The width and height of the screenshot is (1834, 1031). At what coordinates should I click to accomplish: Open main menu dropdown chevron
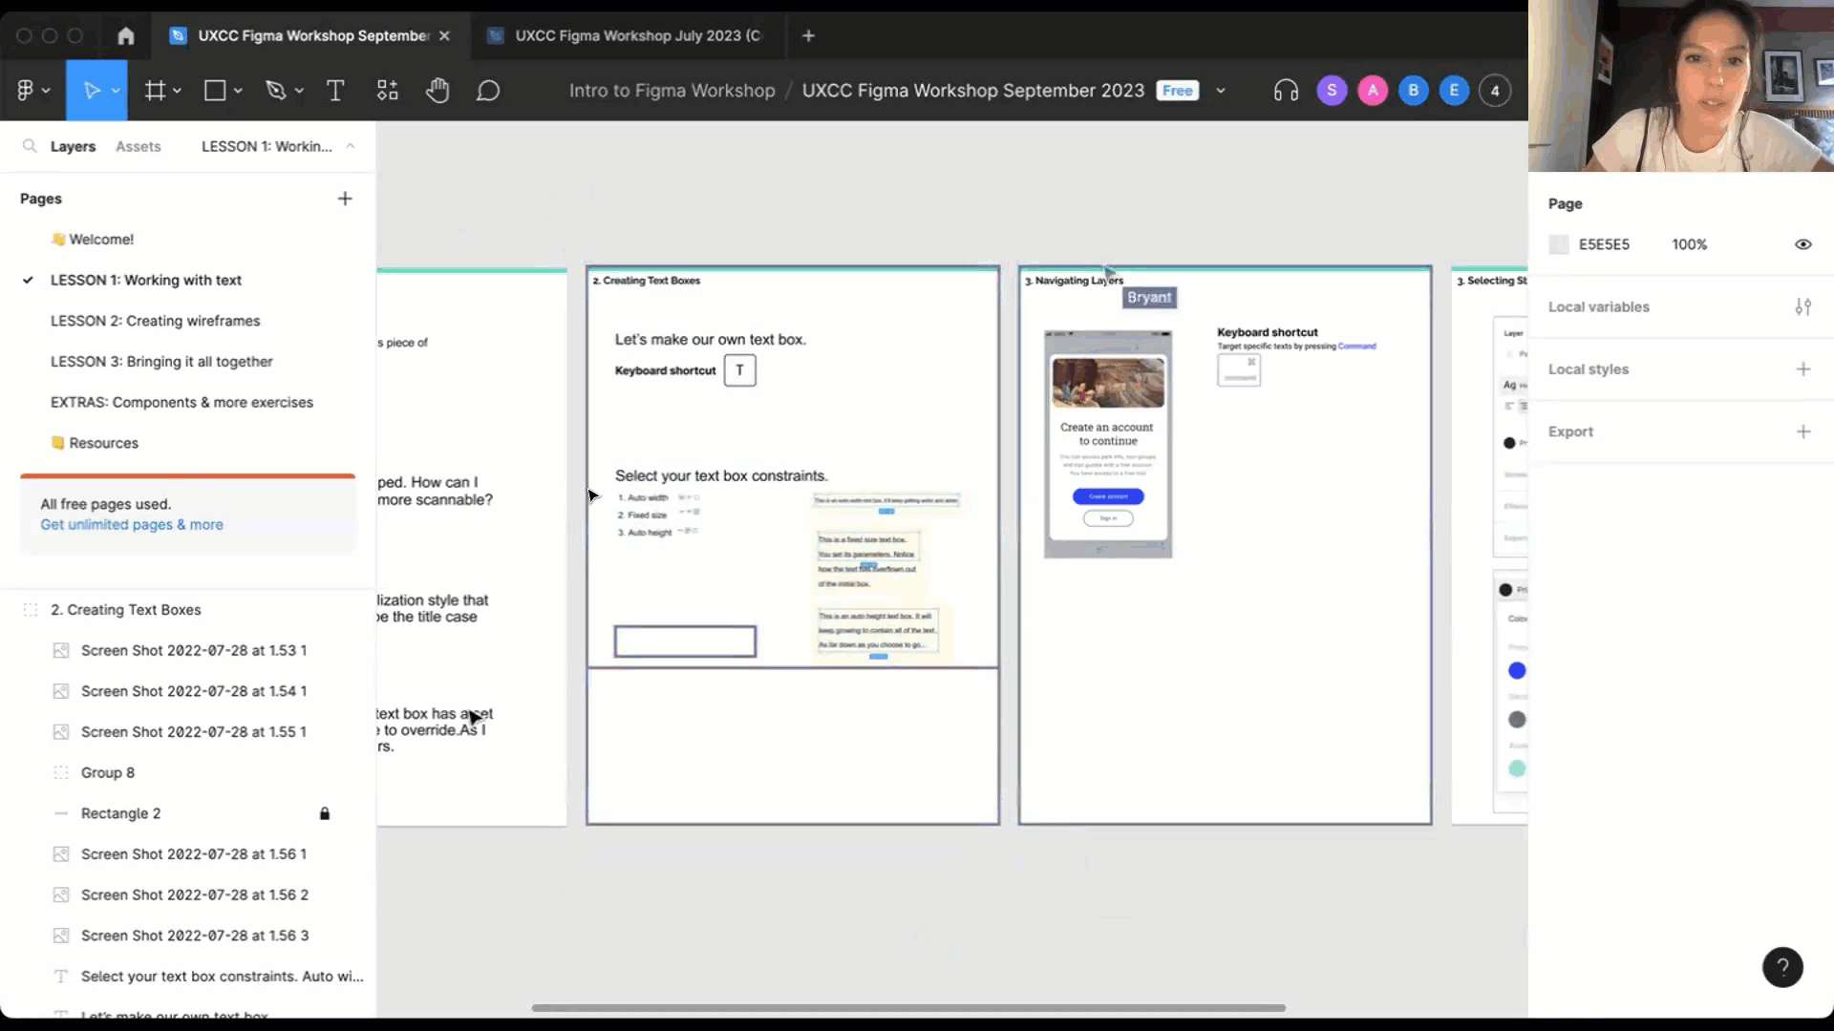coord(46,91)
